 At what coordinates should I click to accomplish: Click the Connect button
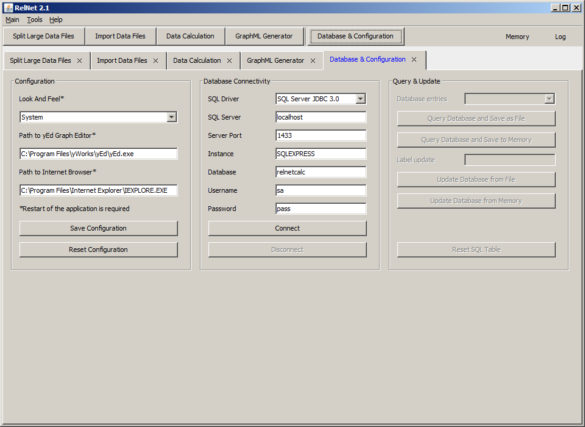tap(287, 228)
